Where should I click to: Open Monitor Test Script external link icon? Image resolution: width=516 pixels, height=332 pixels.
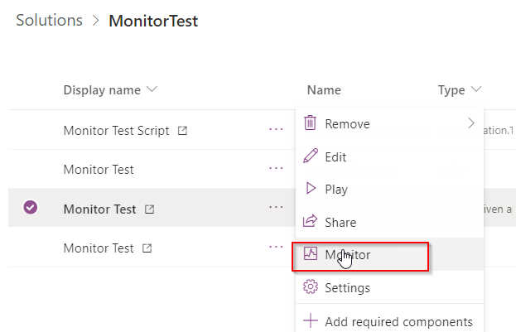click(x=183, y=131)
